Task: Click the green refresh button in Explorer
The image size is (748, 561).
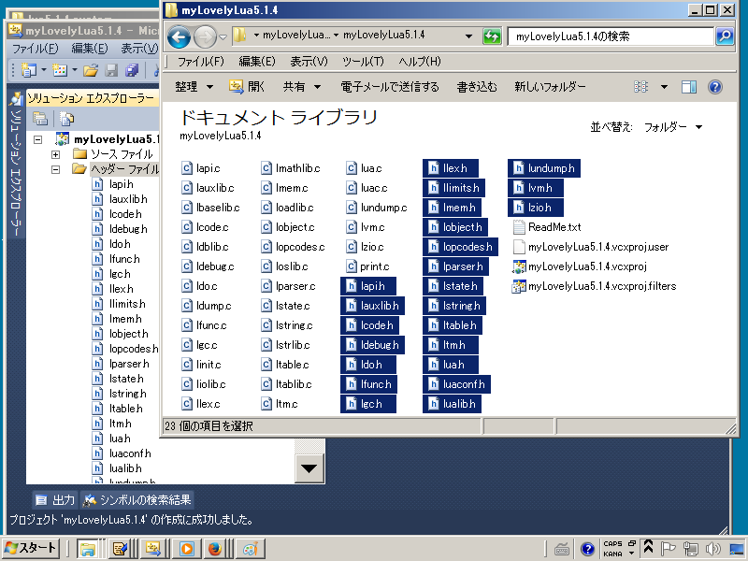Action: (x=492, y=36)
